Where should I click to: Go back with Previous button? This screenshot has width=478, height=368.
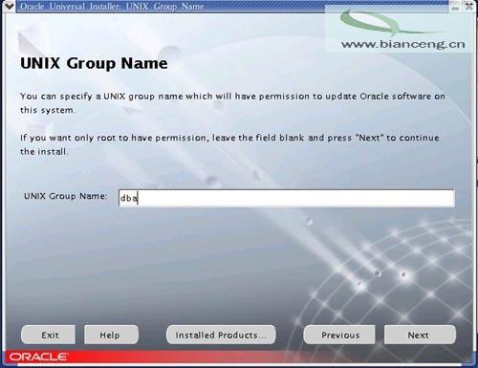[x=339, y=335]
